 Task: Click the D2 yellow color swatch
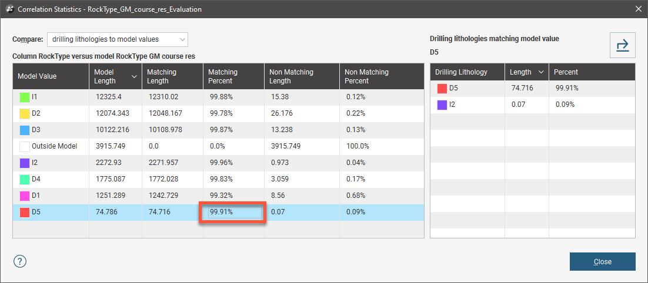[25, 113]
